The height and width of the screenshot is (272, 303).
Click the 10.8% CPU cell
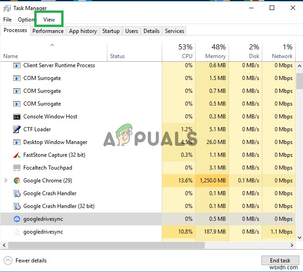(x=179, y=232)
